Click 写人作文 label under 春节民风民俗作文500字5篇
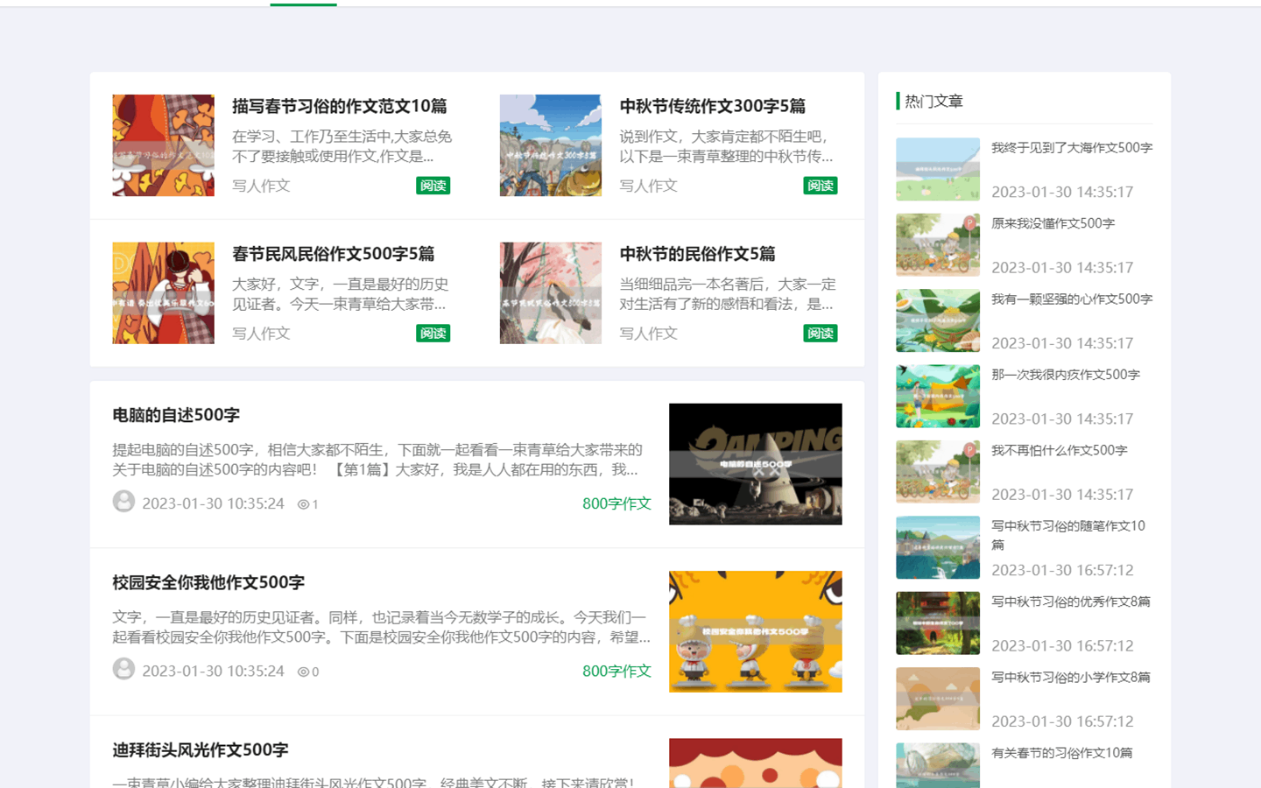Screen dimensions: 1261x788 coord(261,334)
